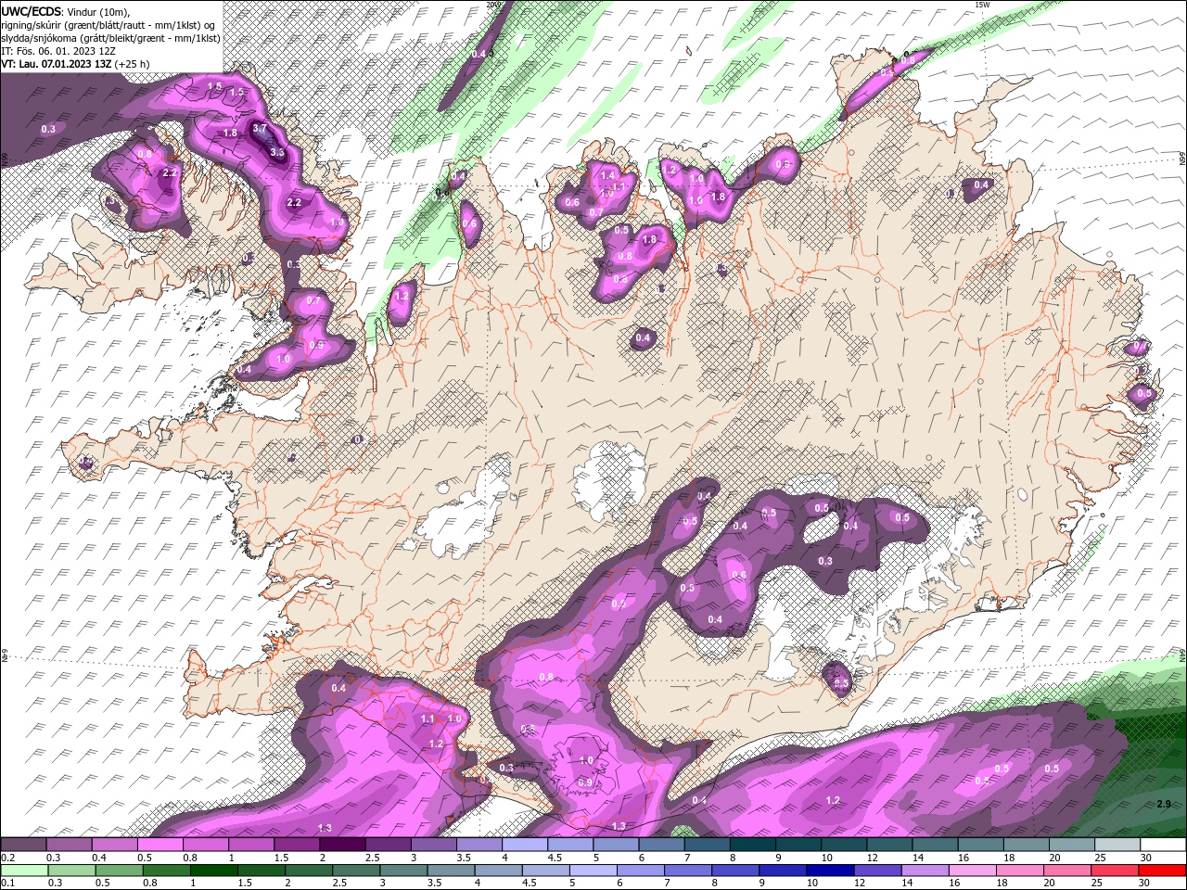Image resolution: width=1187 pixels, height=890 pixels.
Task: Click the white swatch at 30 in the upper legend
Action: click(x=1162, y=845)
